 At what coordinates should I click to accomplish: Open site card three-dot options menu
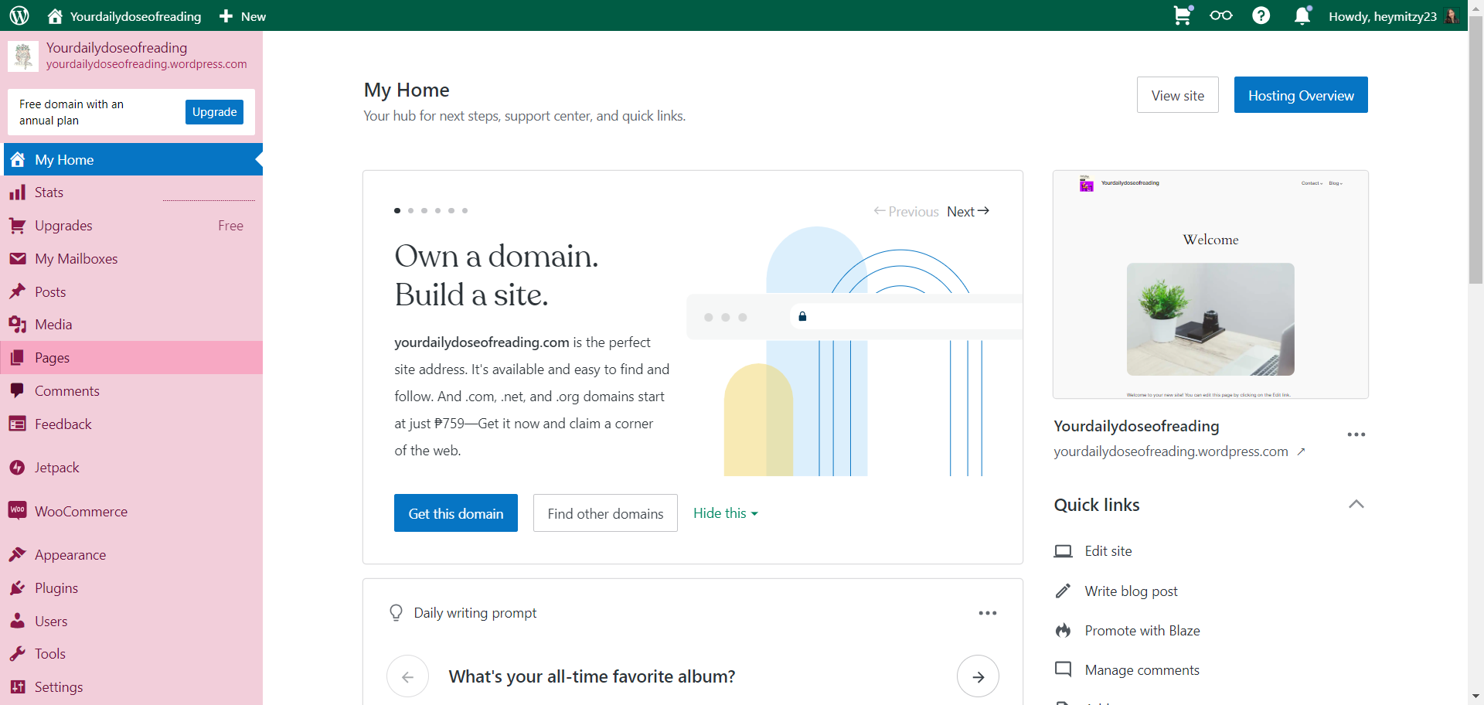(x=1356, y=434)
